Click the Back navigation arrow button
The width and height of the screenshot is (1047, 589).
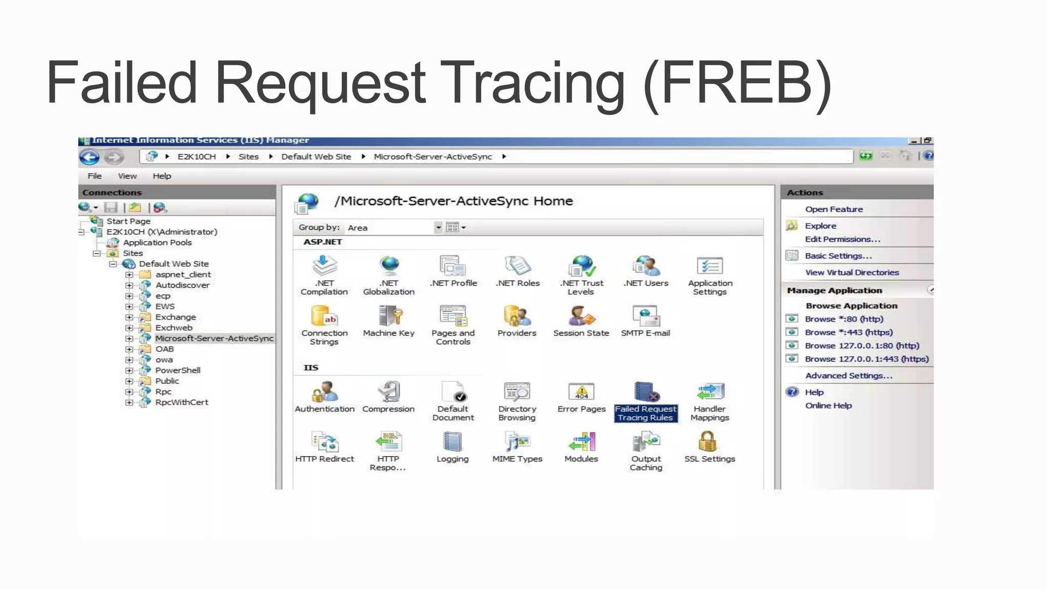coord(89,157)
